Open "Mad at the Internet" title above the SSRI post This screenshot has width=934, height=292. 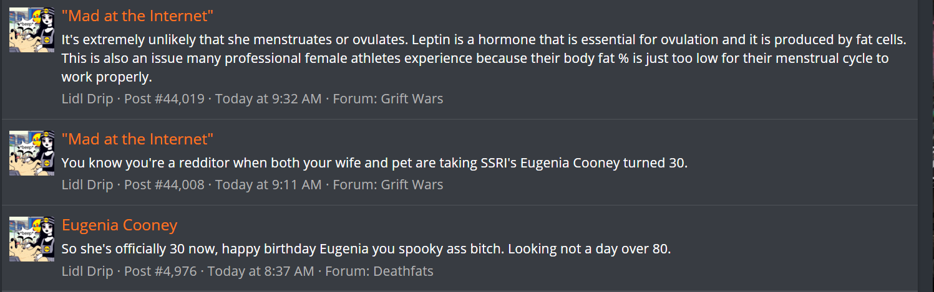[x=137, y=139]
